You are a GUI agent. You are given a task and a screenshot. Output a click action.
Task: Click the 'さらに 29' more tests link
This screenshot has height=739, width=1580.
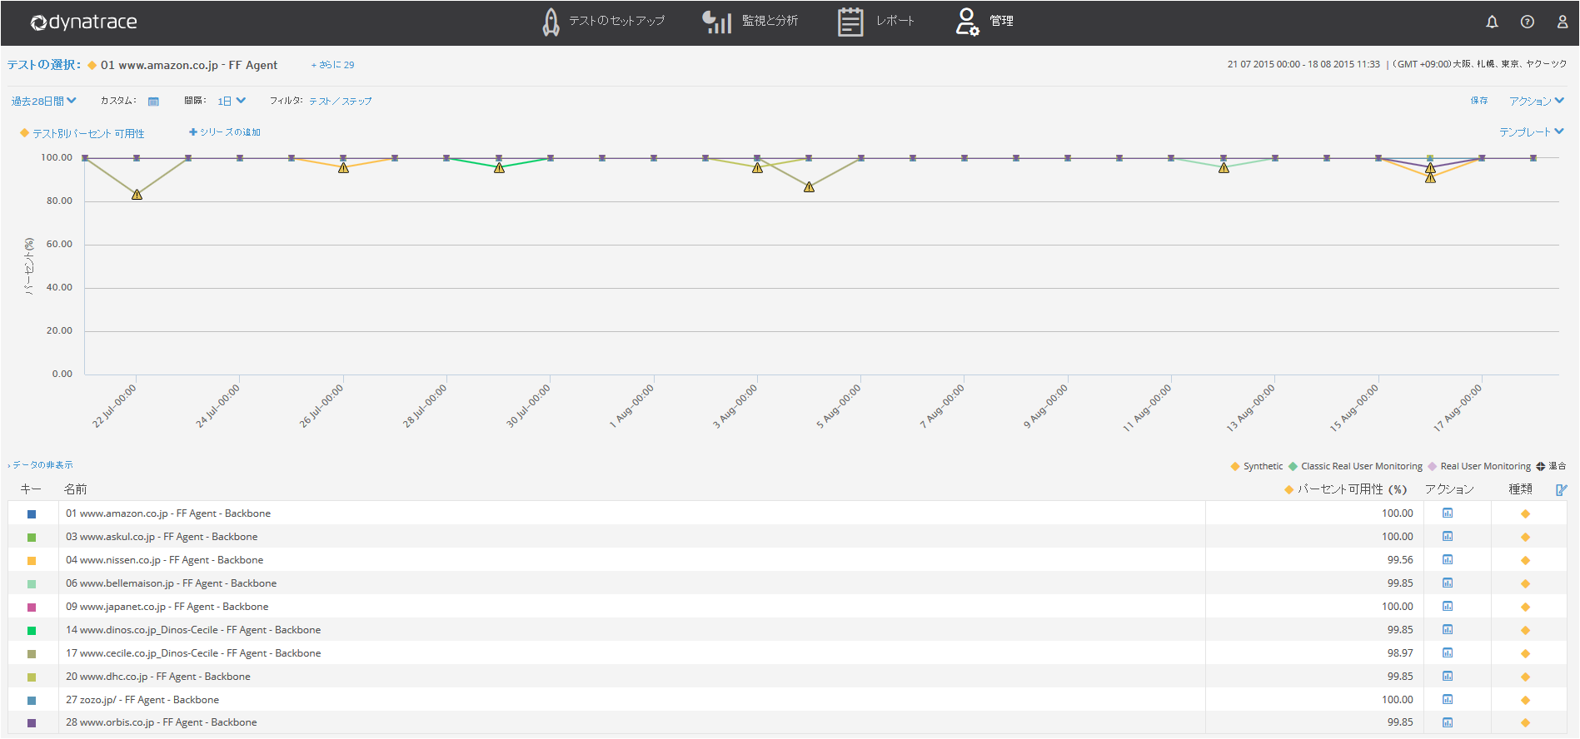332,65
